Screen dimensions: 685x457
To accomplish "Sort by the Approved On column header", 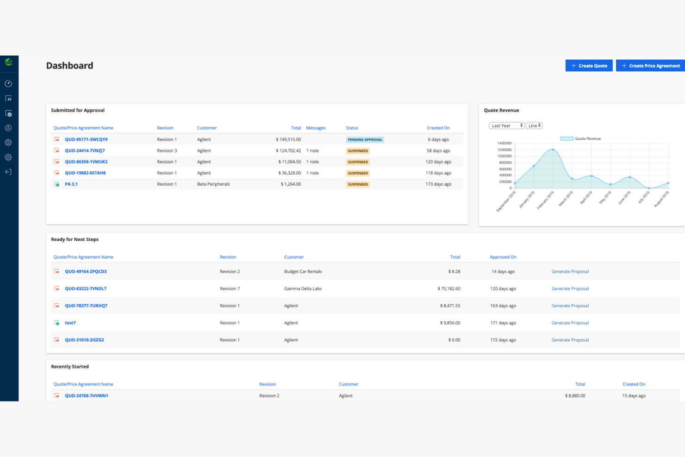I will [503, 257].
